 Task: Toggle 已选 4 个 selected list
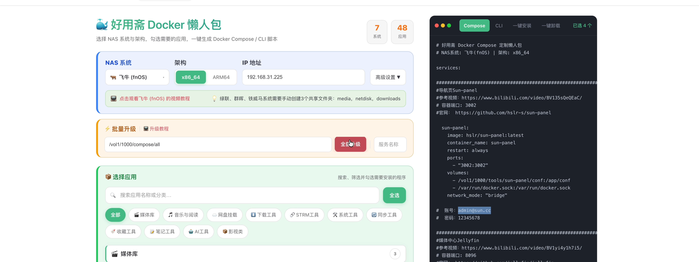(582, 26)
